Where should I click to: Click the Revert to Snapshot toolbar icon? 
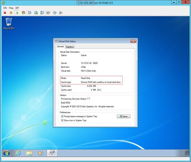[x=36, y=13]
